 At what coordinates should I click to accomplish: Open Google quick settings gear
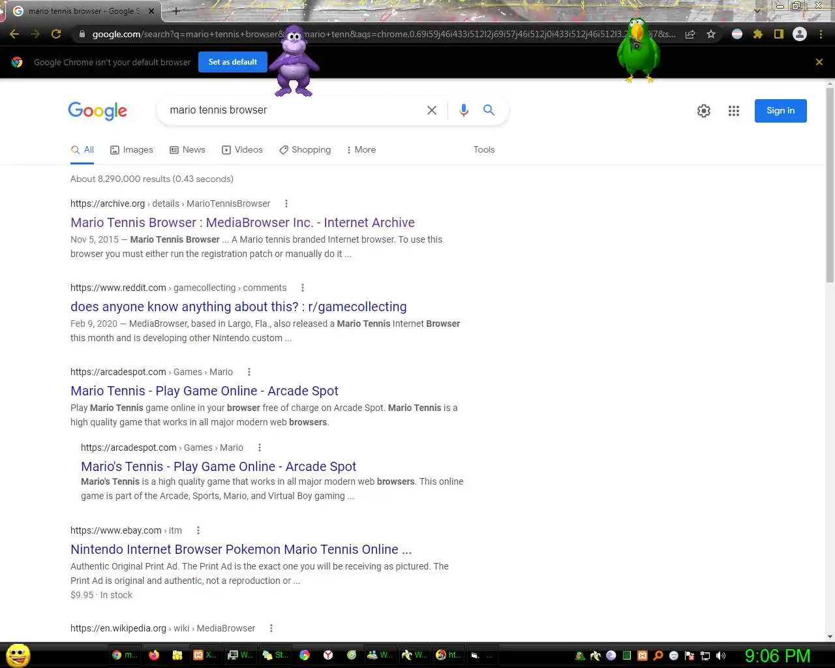pyautogui.click(x=704, y=111)
